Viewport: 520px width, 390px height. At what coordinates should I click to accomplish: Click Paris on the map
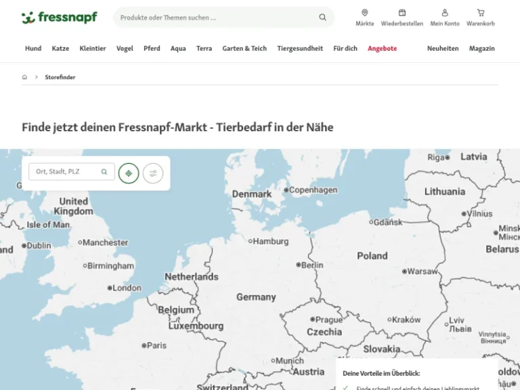(x=154, y=345)
